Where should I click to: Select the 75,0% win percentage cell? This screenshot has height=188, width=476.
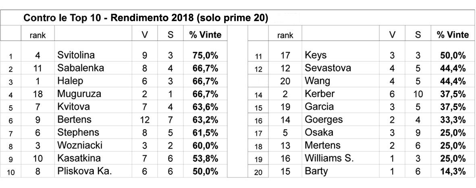point(205,56)
